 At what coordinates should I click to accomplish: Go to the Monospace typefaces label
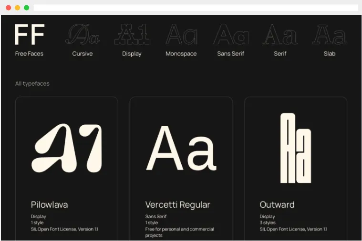coord(181,54)
